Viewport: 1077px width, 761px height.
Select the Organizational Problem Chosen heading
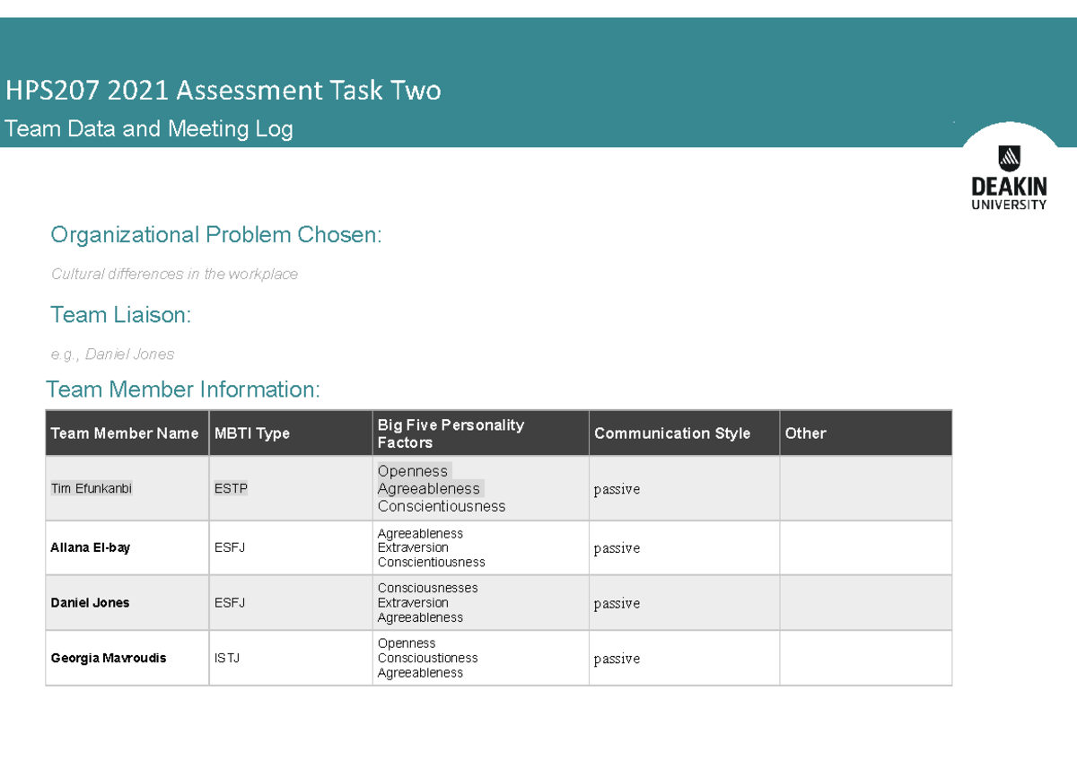(215, 234)
